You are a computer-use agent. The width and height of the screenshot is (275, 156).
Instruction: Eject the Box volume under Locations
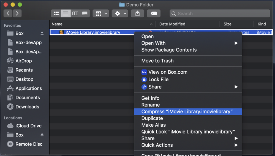pos(42,135)
